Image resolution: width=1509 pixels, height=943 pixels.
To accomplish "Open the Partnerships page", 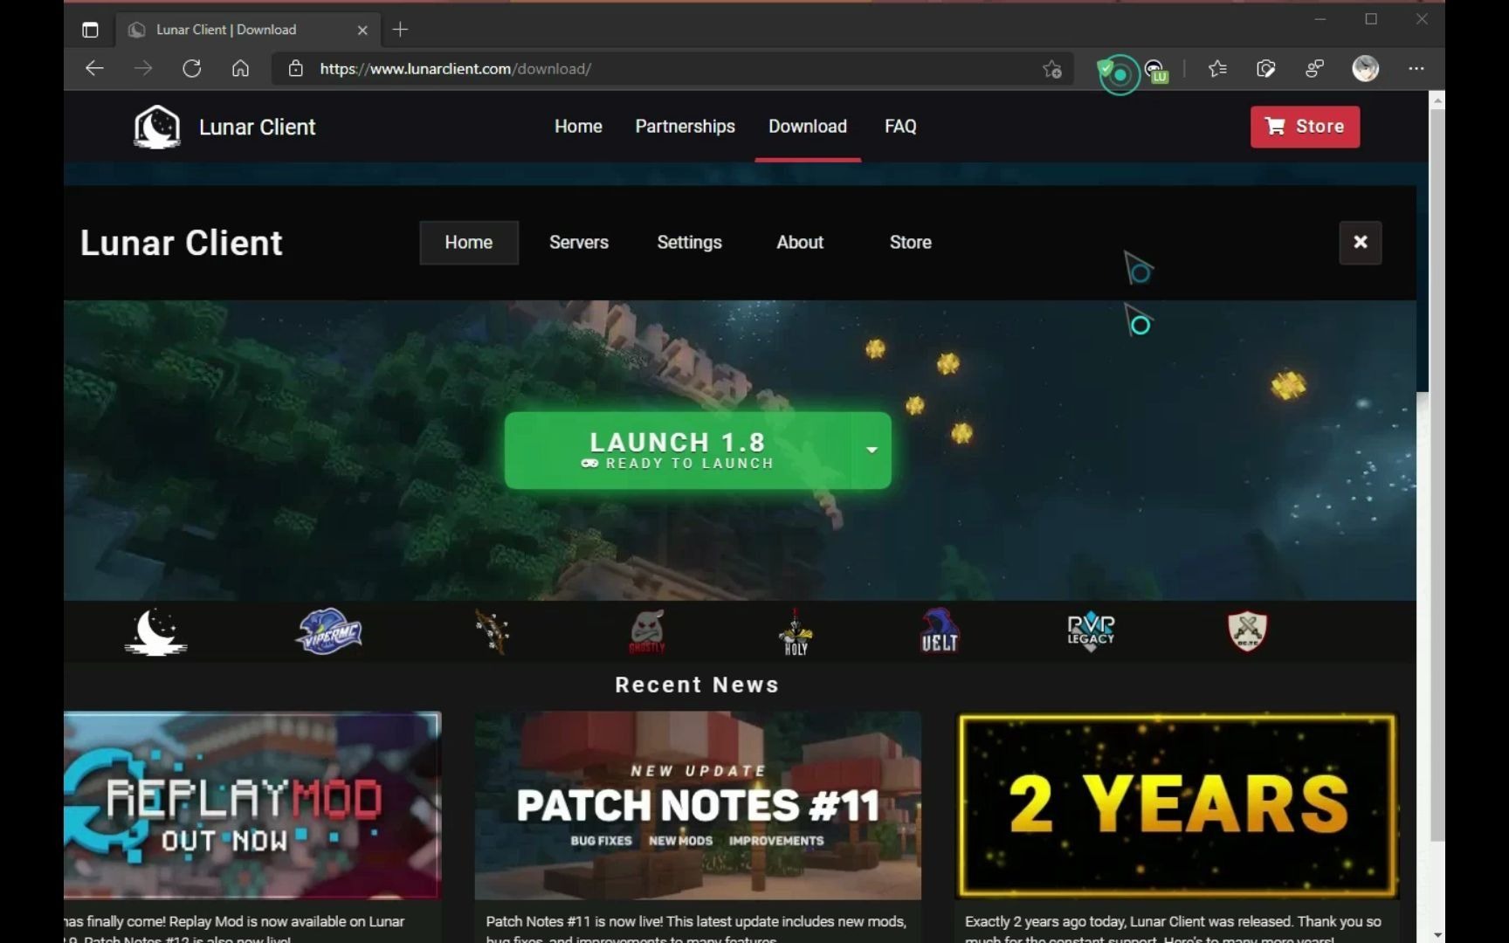I will coord(685,127).
